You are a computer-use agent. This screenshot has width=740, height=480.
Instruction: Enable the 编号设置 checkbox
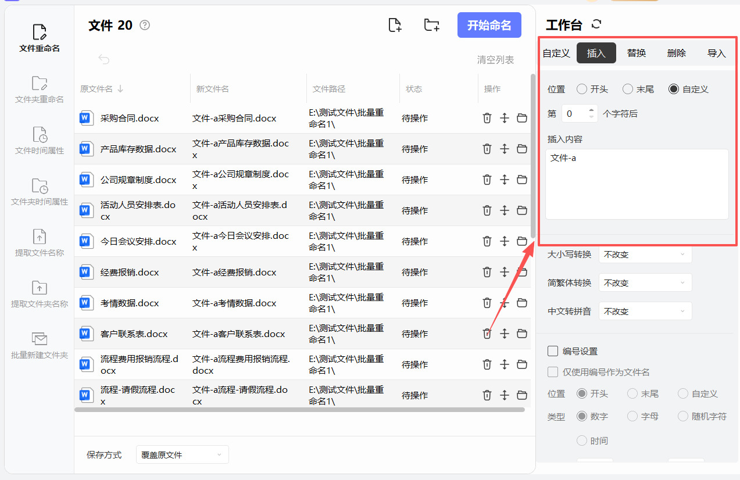pos(553,351)
